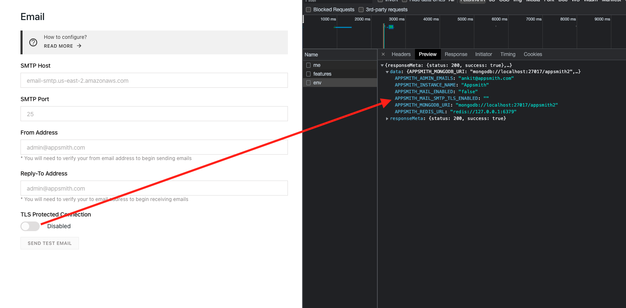Enable the TLS Protected Connection toggle
626x308 pixels.
(x=30, y=226)
